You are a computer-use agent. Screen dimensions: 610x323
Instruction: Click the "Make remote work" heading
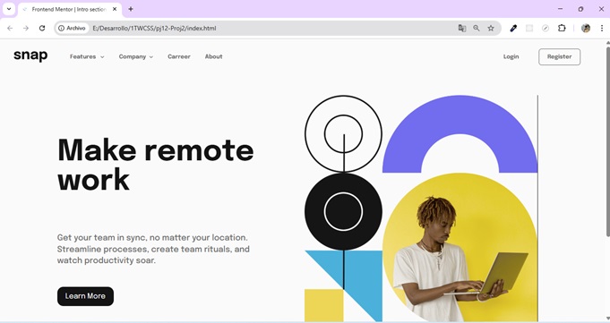click(x=156, y=165)
